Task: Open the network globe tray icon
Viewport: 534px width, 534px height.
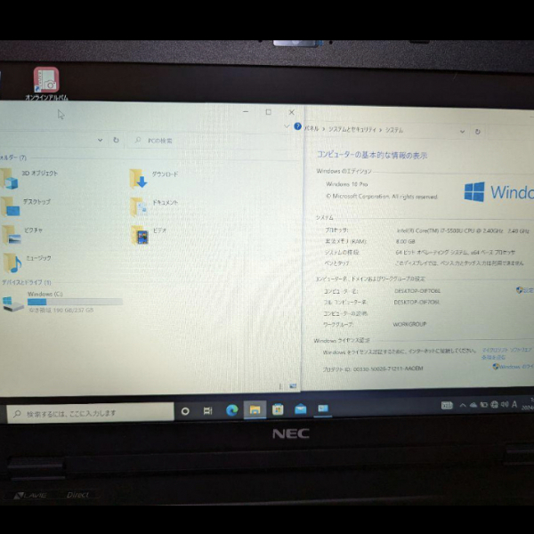Action: [495, 404]
